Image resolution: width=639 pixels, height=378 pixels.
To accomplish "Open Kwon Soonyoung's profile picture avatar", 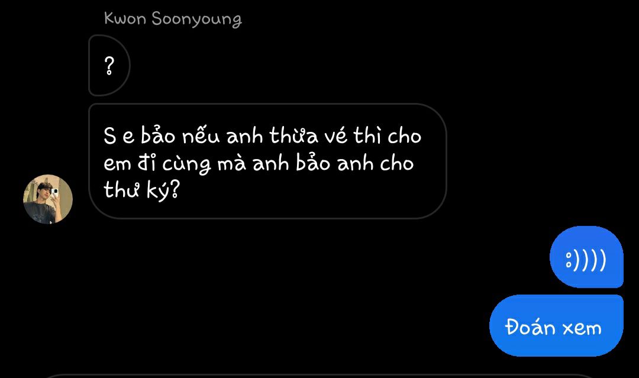I will [48, 199].
